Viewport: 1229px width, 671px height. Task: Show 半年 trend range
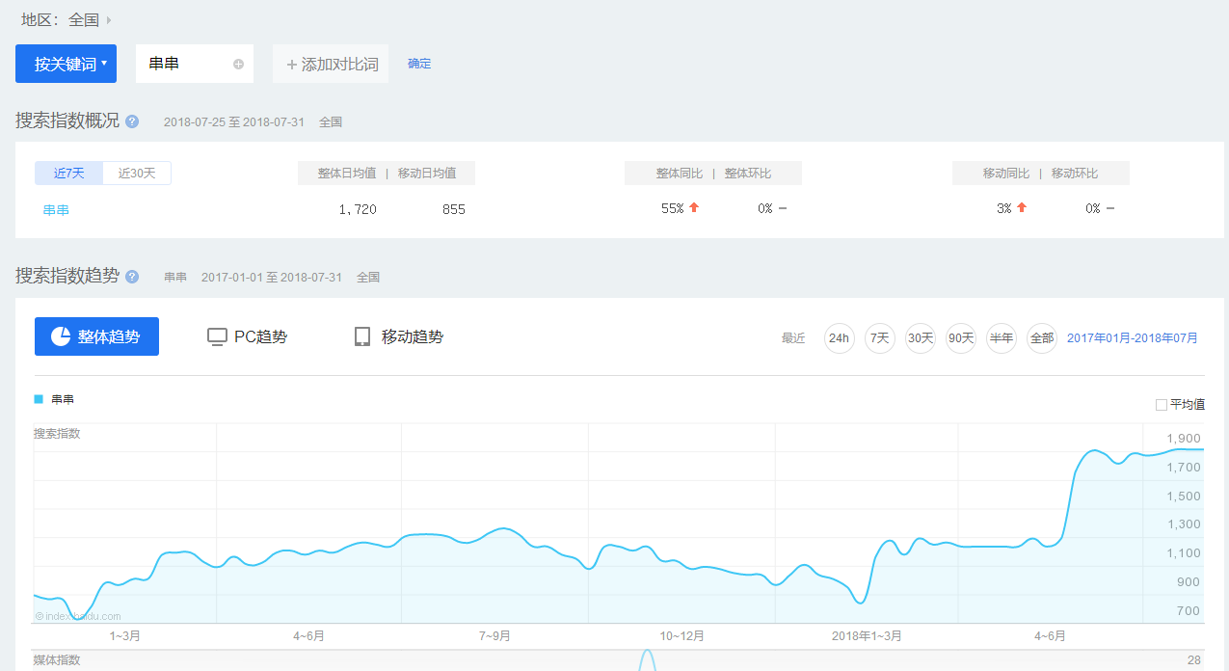tap(1002, 338)
